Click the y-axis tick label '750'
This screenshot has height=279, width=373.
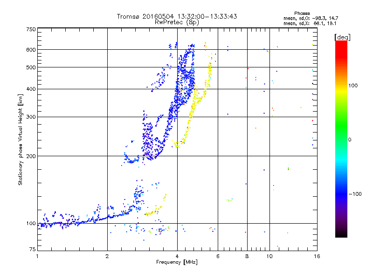point(31,29)
